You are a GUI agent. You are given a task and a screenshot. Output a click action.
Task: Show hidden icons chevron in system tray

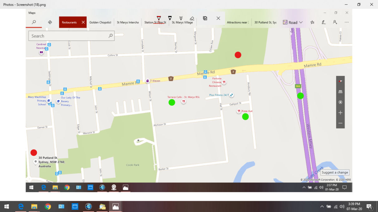(322, 207)
